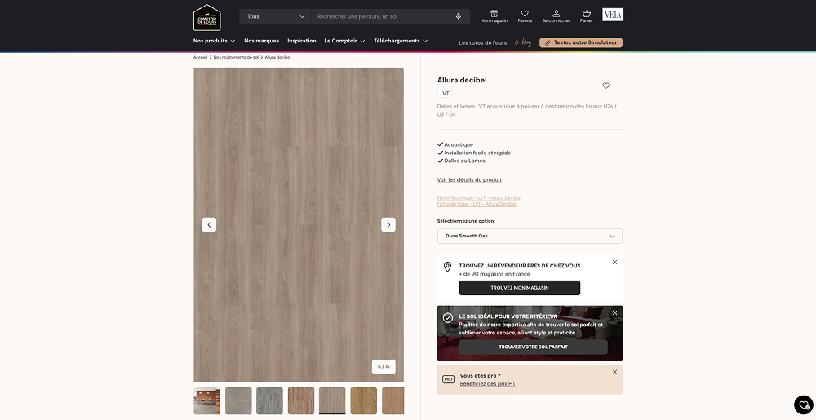Open Voir les détails du produit link
This screenshot has height=420, width=816.
469,180
